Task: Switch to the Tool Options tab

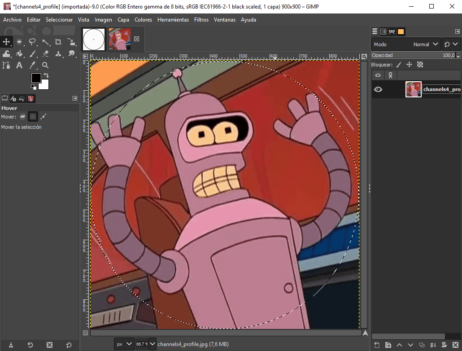Action: tap(5, 98)
